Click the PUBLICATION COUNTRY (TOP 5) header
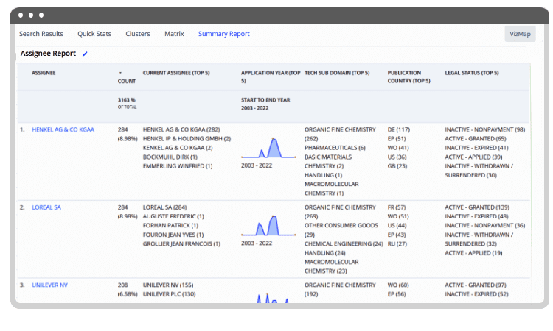Viewport: 553px width, 331px height. click(x=408, y=76)
